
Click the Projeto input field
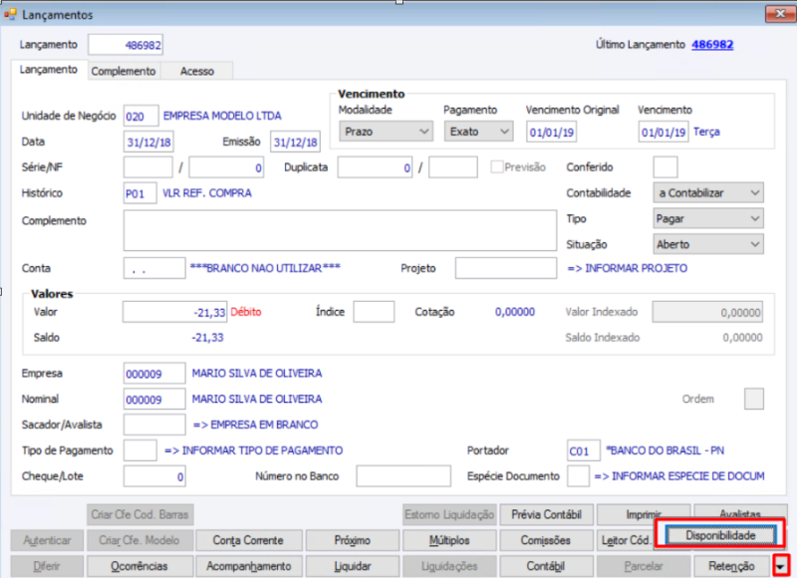point(506,268)
